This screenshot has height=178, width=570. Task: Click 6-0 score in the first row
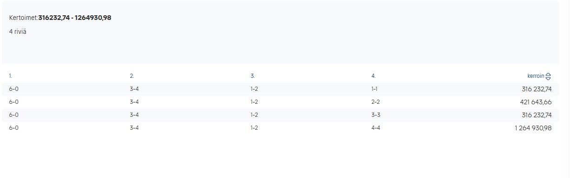(13, 89)
